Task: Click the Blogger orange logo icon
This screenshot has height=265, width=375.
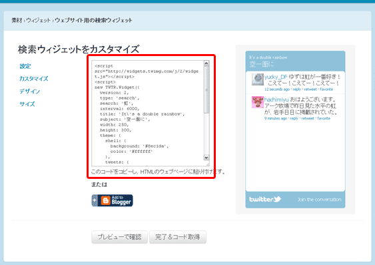Action: coord(105,200)
